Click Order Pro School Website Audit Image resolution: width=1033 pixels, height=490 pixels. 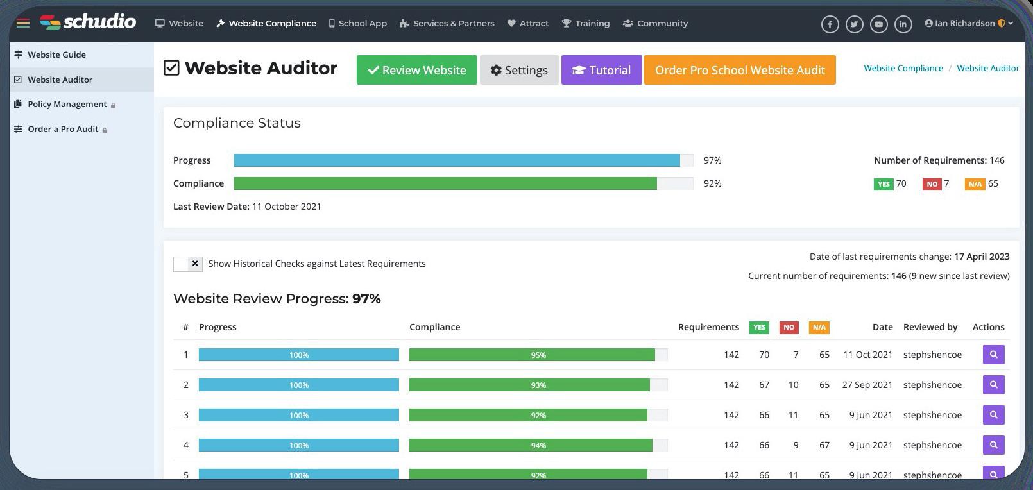(x=740, y=70)
